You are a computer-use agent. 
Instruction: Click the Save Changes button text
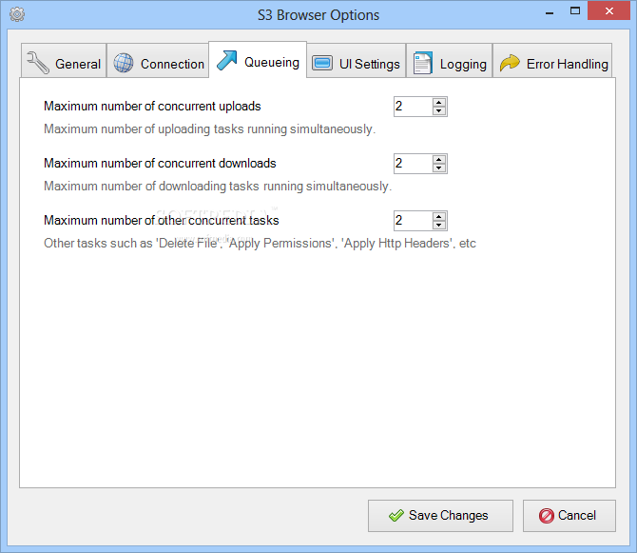click(448, 515)
